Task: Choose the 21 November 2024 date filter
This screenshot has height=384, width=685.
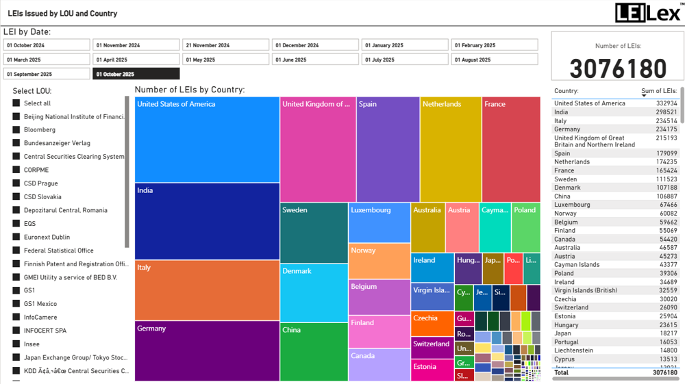Action: pyautogui.click(x=225, y=45)
